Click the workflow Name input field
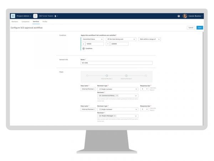This screenshot has width=214, height=161. (116, 63)
